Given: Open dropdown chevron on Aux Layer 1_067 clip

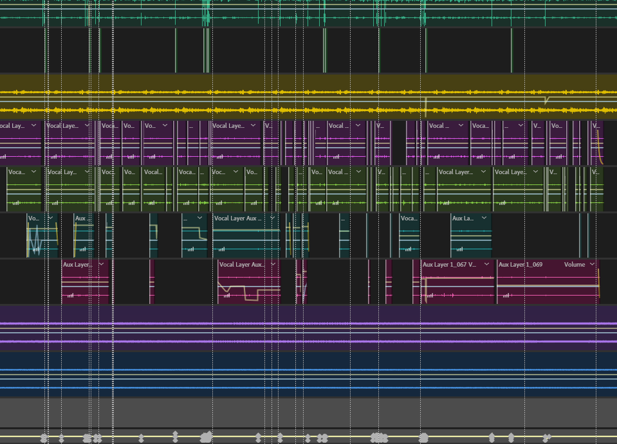Looking at the screenshot, I should coord(487,264).
